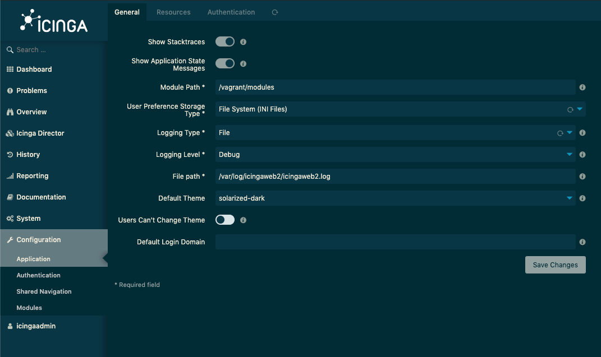601x357 pixels.
Task: Click the System gears icon
Action: click(10, 219)
